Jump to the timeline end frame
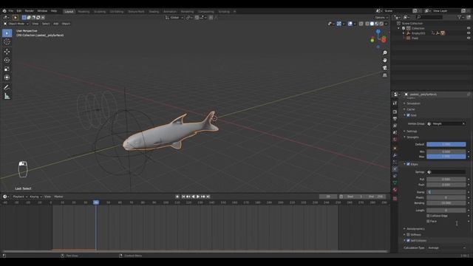473x266 pixels. [208, 197]
